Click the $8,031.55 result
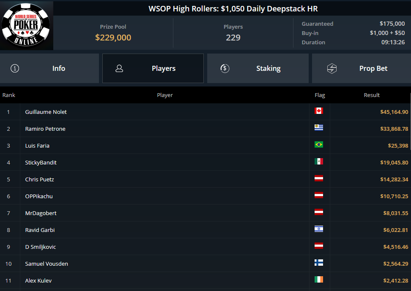The width and height of the screenshot is (411, 291). click(396, 213)
